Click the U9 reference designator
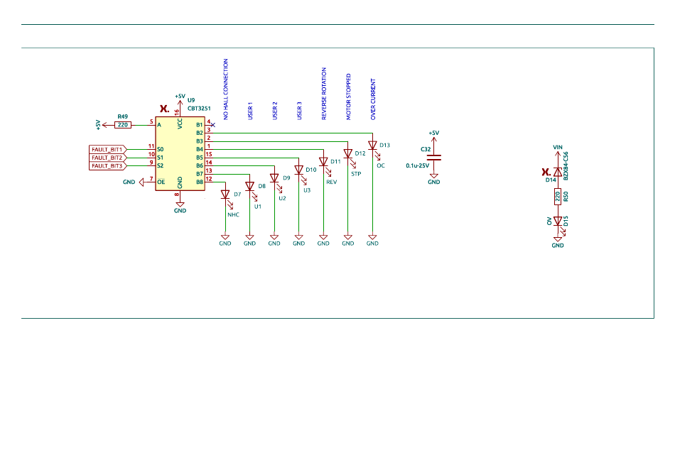This screenshot has width=675, height=465. click(x=191, y=100)
